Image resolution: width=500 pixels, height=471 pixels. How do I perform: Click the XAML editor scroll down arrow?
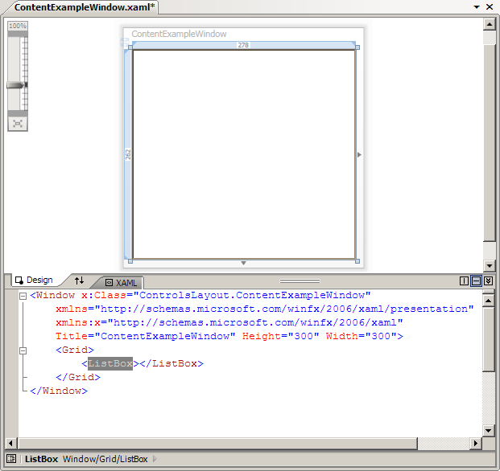[489, 431]
